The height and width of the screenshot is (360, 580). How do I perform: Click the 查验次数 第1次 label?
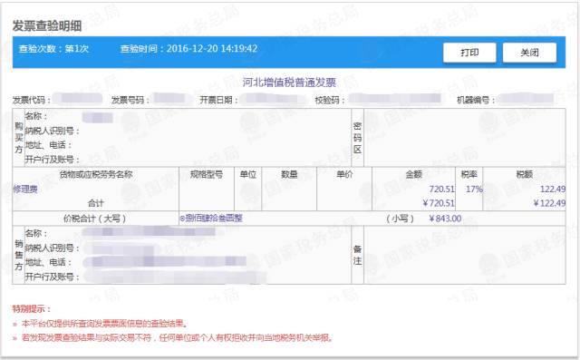[x=53, y=48]
